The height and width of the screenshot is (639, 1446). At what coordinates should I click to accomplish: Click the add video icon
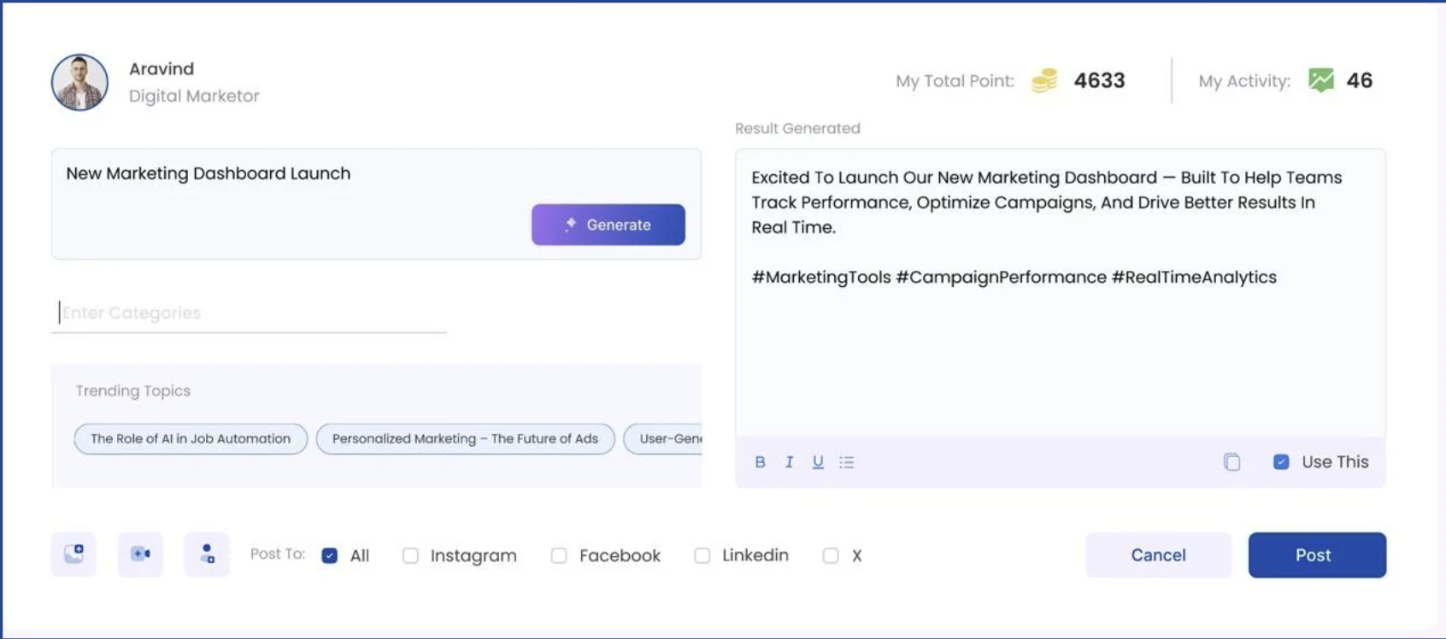tap(140, 554)
